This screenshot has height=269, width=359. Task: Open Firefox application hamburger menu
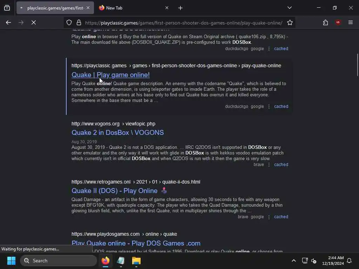[x=351, y=22]
